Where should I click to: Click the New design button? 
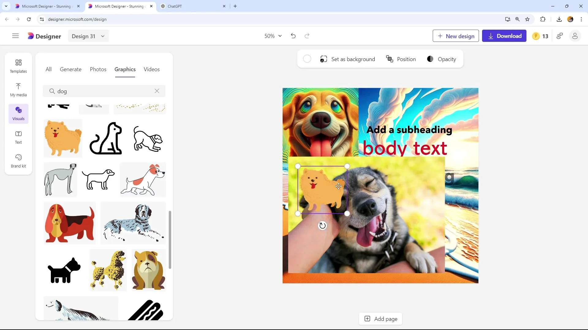point(456,36)
